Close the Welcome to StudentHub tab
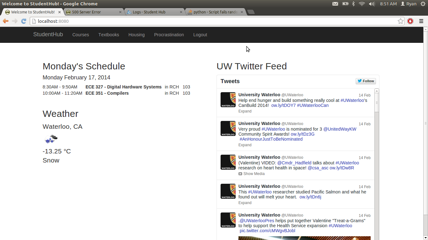This screenshot has width=428, height=240. [60, 12]
